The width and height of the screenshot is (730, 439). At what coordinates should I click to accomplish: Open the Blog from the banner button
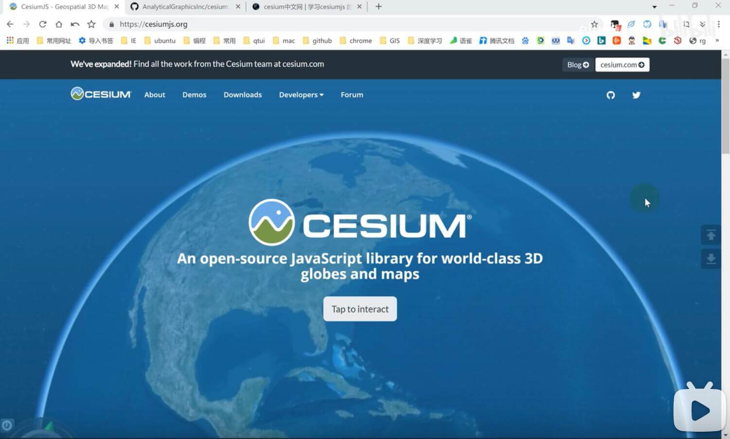(x=577, y=64)
